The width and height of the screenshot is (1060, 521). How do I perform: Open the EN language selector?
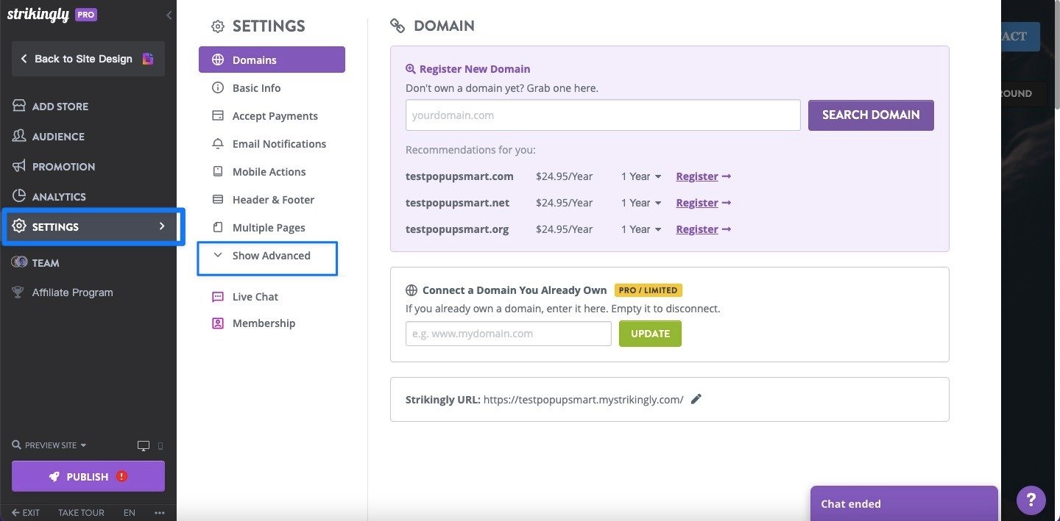(x=130, y=513)
